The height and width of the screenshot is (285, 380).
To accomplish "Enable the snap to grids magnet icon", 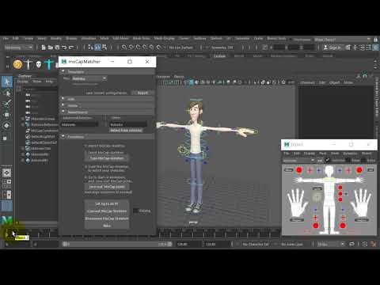I will pyautogui.click(x=124, y=47).
